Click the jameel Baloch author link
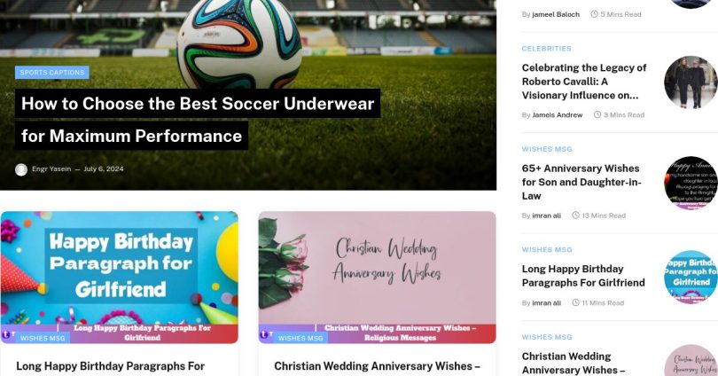 556,15
